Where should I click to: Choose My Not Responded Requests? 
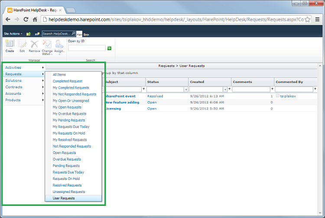[x=75, y=94]
